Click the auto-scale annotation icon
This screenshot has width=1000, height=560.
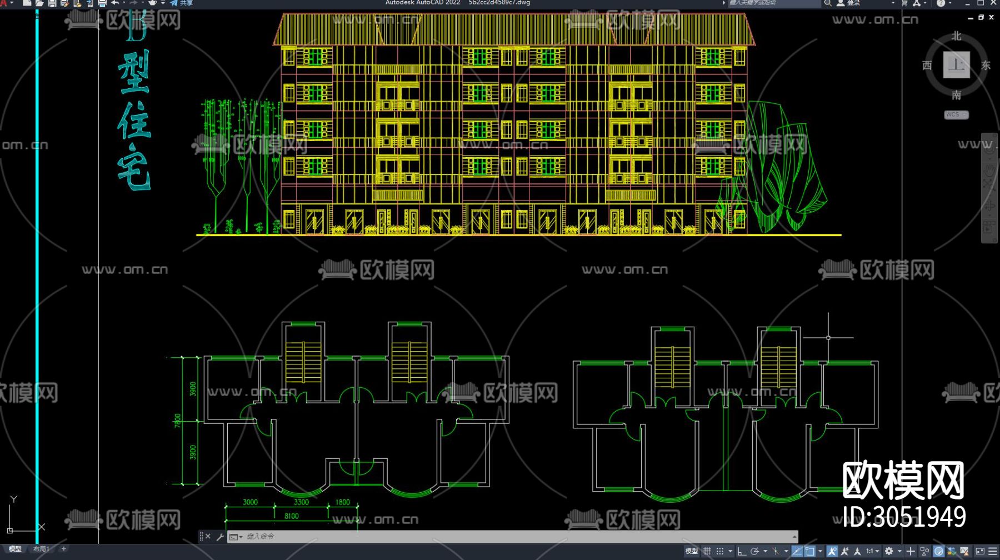[844, 551]
